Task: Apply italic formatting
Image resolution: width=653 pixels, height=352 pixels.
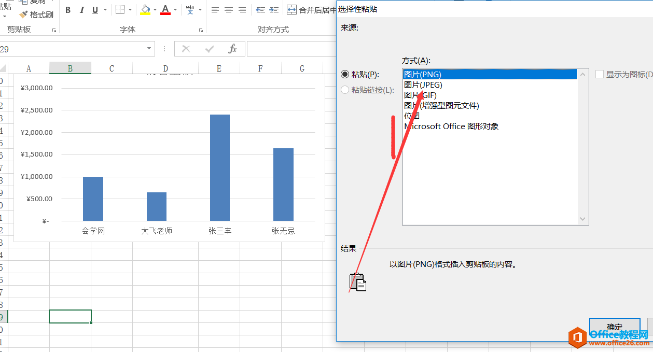Action: click(x=81, y=10)
